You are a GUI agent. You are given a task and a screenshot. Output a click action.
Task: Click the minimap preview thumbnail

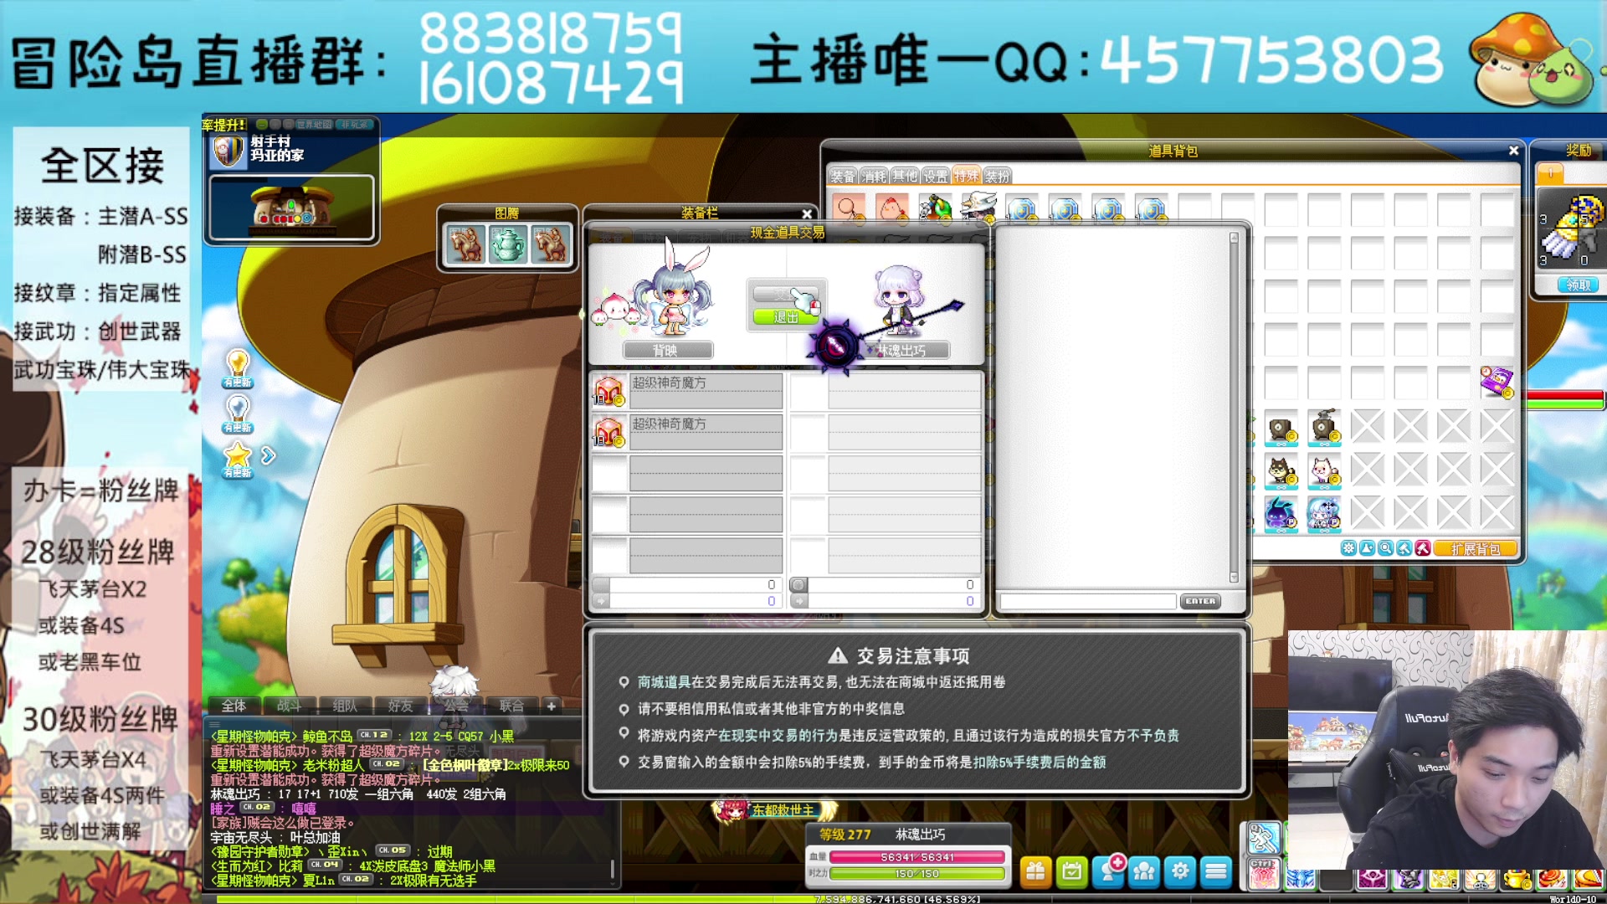click(291, 208)
